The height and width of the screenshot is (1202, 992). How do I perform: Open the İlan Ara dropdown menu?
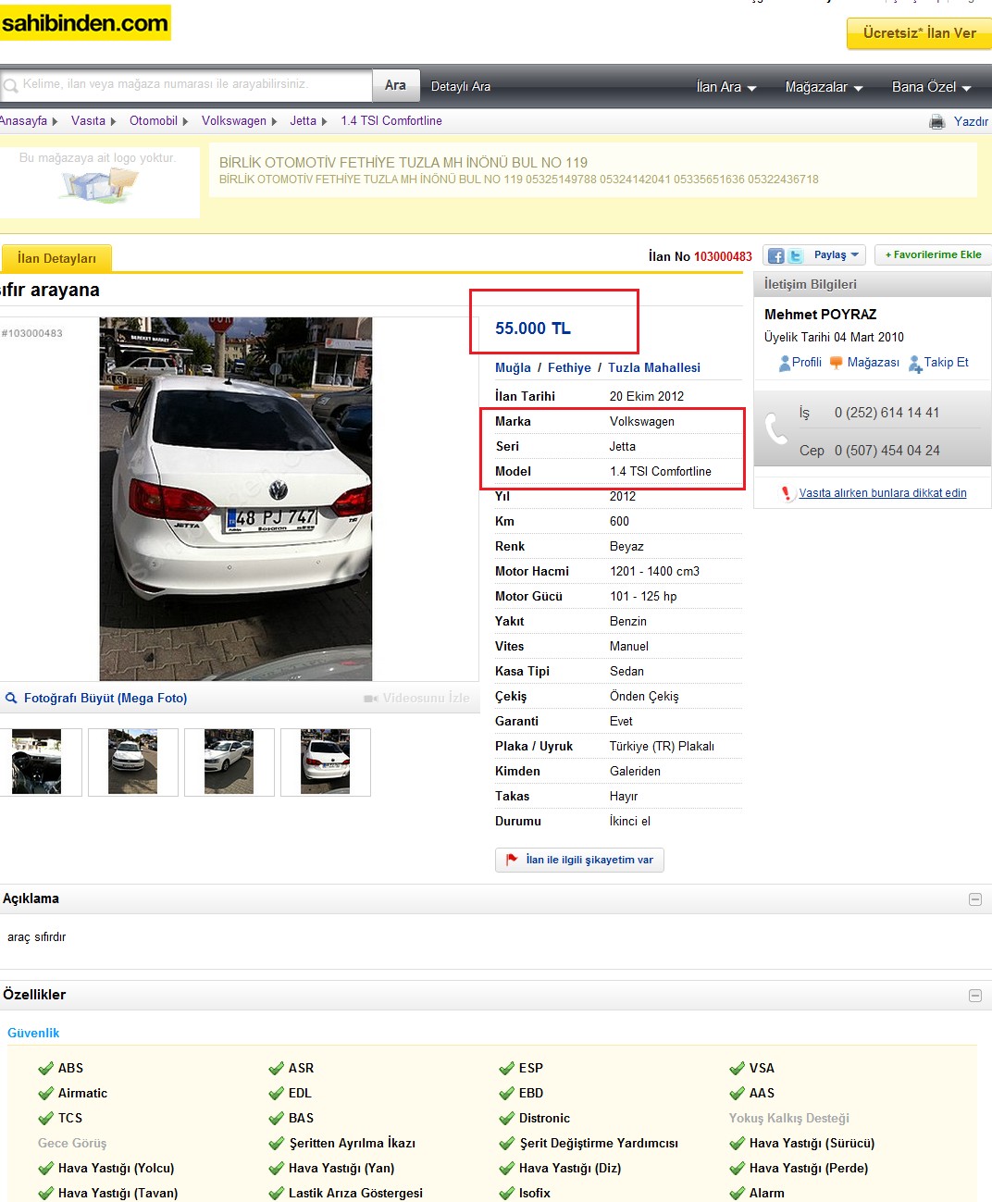[x=726, y=87]
